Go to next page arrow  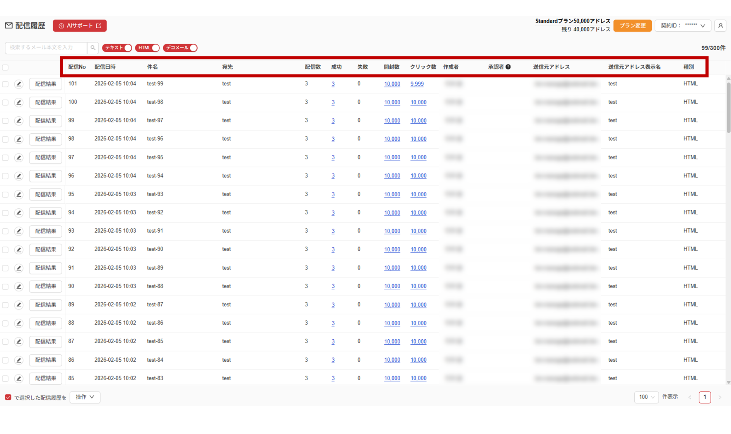pos(720,397)
